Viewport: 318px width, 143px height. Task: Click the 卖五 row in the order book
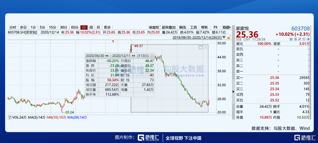pos(273,49)
